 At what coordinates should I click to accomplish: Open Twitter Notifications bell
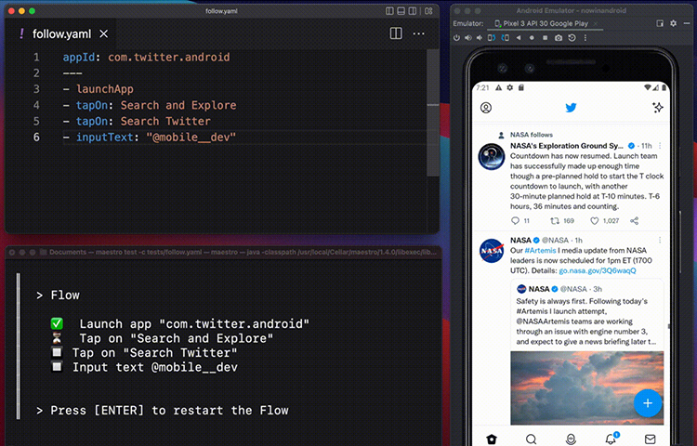611,439
